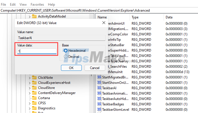Open the Help menu

[51, 5]
